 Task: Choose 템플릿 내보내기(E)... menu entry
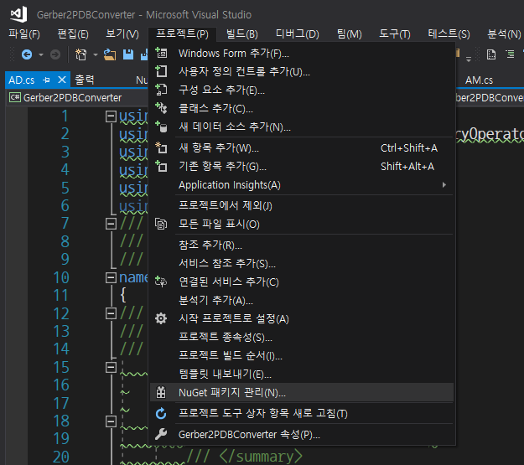(x=302, y=374)
